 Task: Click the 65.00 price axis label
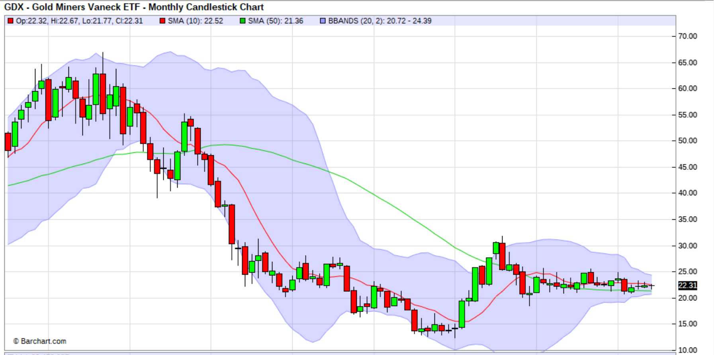(688, 62)
